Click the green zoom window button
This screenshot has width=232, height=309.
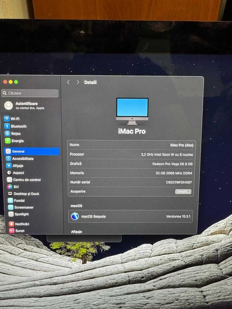16,82
